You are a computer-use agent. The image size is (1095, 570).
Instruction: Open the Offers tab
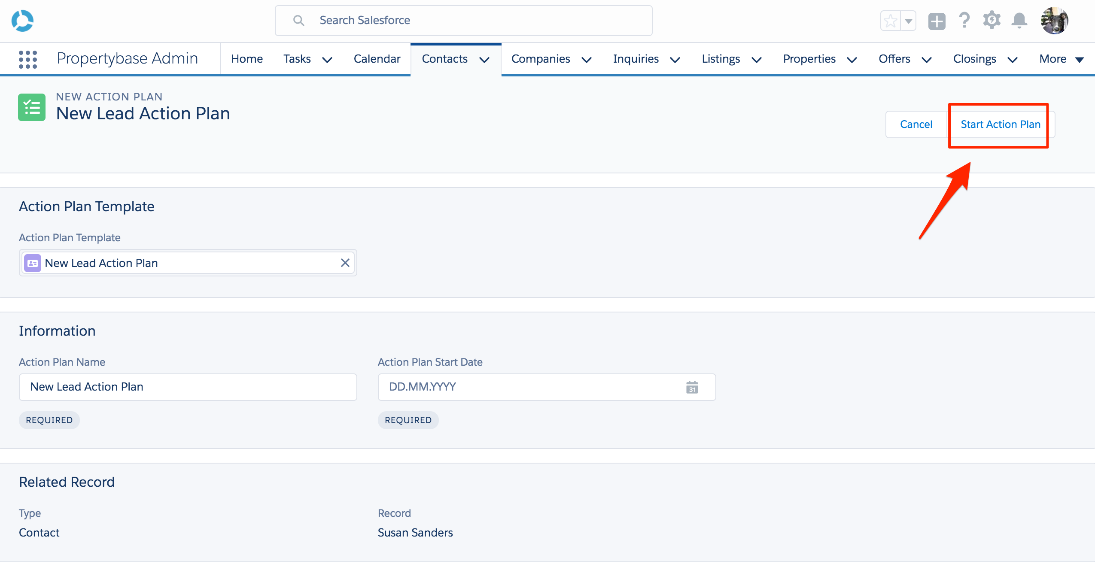click(x=894, y=59)
